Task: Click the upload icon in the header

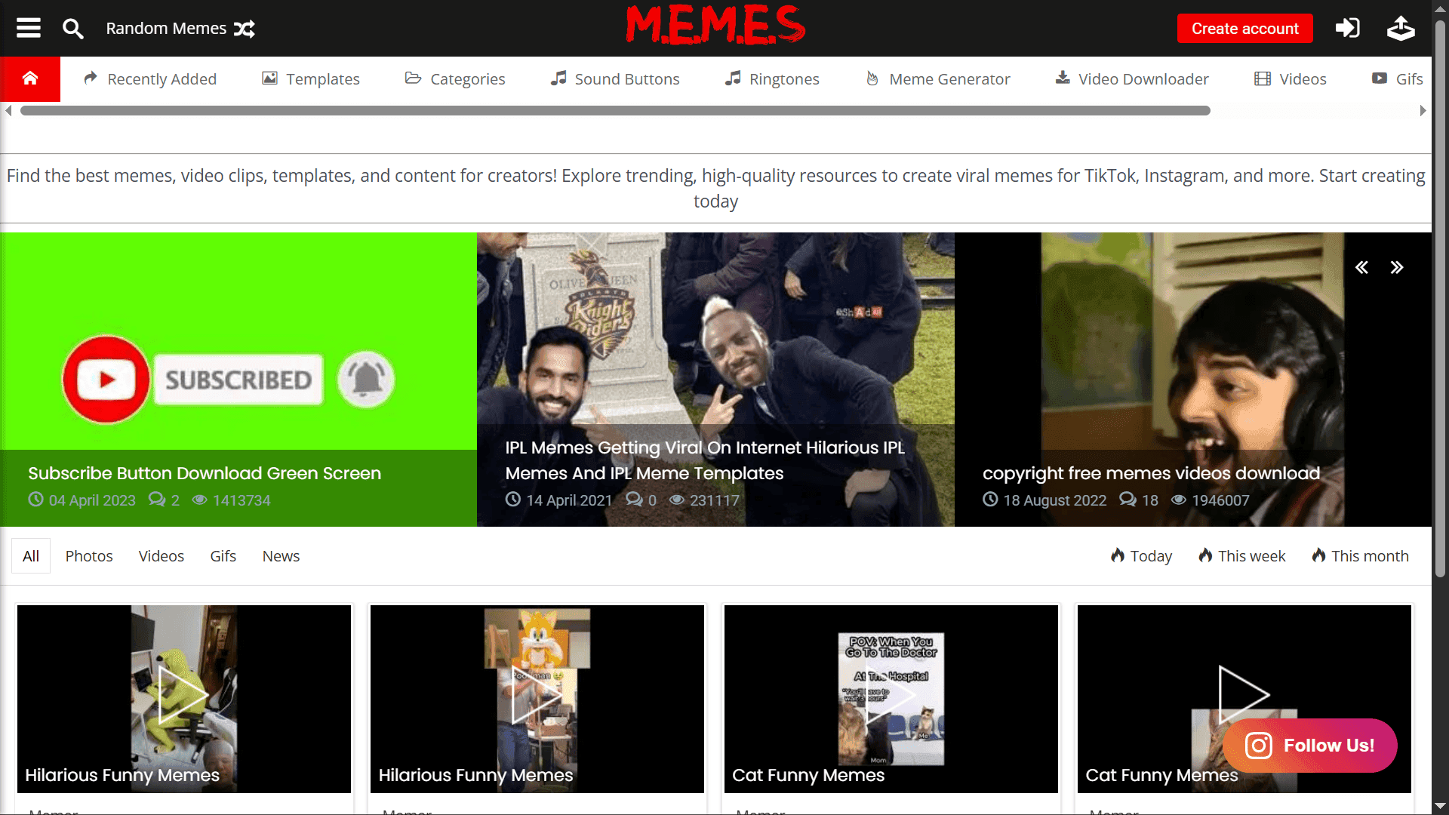Action: point(1401,28)
